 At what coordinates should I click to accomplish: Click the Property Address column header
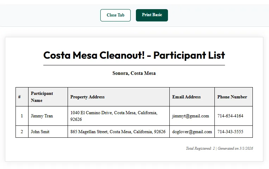[x=119, y=97]
